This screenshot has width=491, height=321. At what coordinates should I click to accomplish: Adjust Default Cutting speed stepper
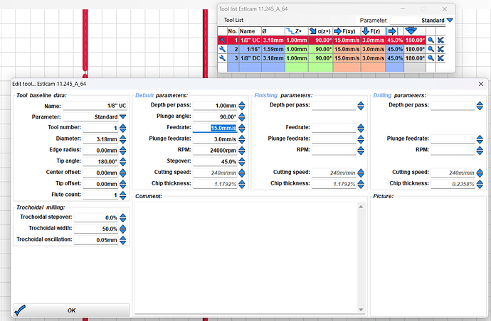tap(242, 173)
